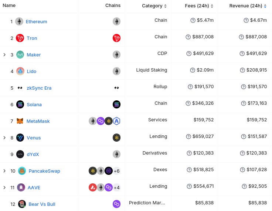Screen dimensions: 272x211
Task: Click the Tron protocol logo
Action: click(20, 38)
